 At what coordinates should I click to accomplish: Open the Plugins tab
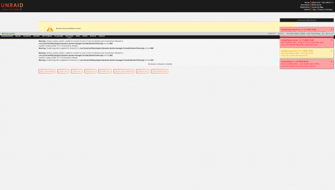pyautogui.click(x=59, y=36)
